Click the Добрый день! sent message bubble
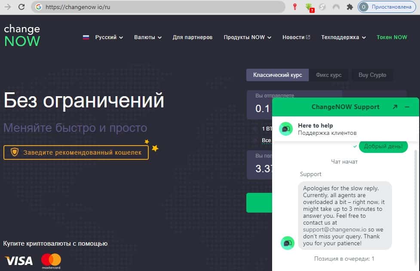The height and width of the screenshot is (271, 420). [383, 146]
